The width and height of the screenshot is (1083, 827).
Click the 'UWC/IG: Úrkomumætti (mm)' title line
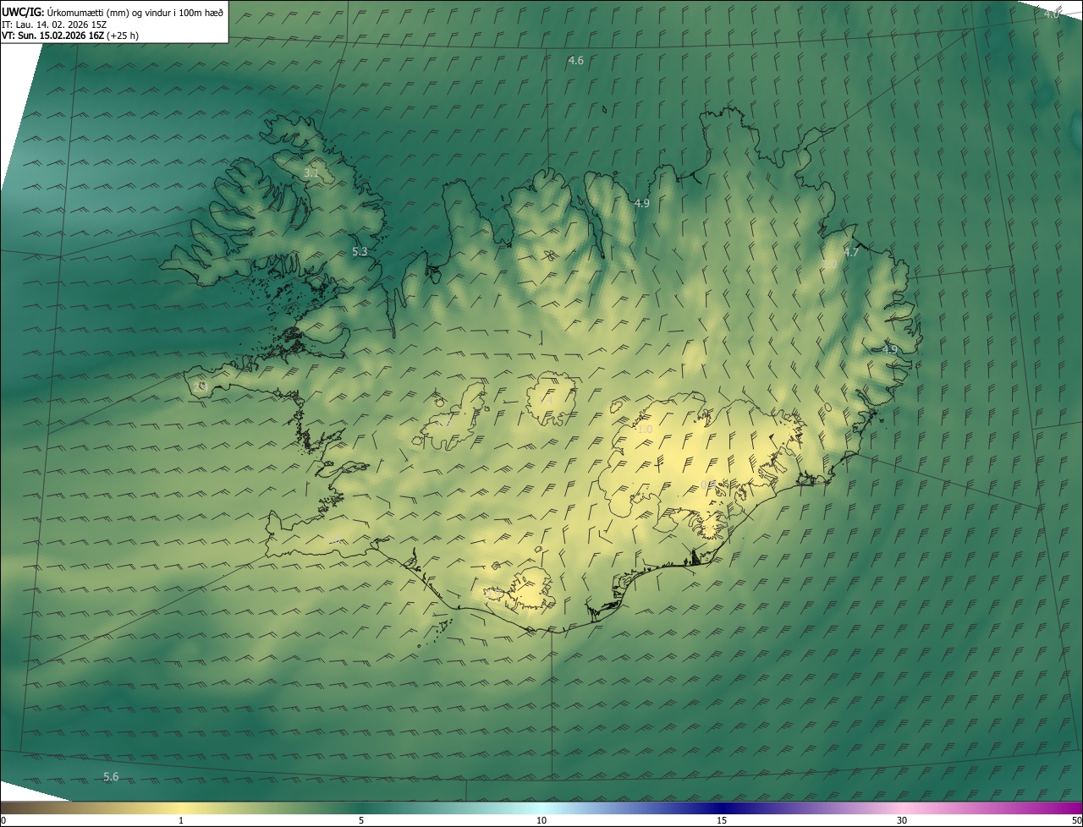tap(113, 11)
